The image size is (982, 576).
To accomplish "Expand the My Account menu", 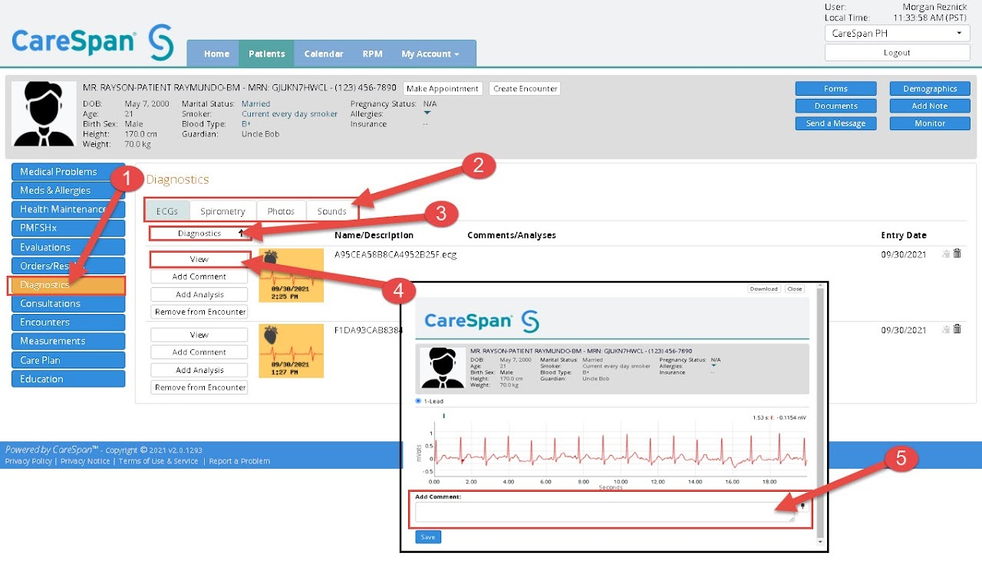I will tap(430, 54).
